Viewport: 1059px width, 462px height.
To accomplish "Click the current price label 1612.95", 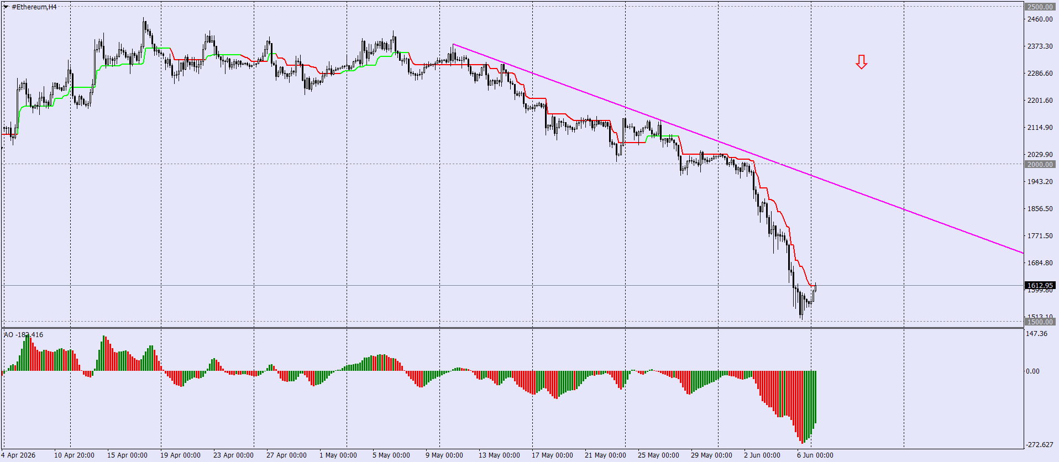I will coord(1040,286).
